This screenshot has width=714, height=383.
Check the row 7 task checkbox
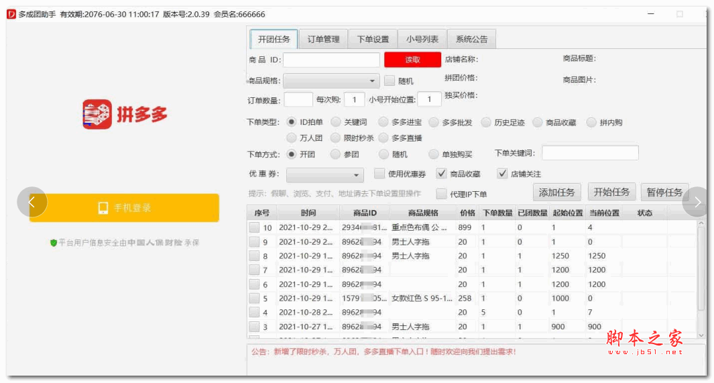254,270
